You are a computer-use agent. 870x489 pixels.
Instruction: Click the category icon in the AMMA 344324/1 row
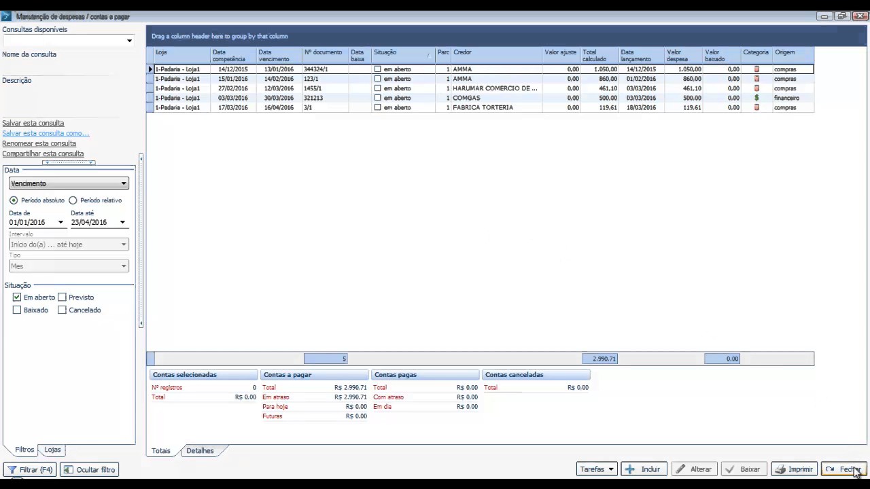click(756, 69)
